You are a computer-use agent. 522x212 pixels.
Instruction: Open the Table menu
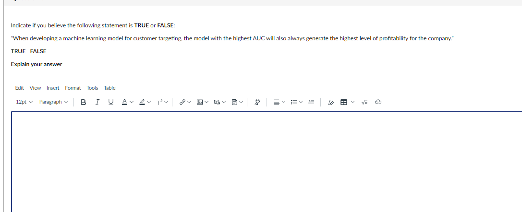109,88
